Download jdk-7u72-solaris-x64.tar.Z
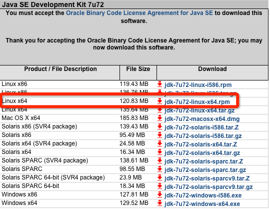The width and height of the screenshot is (270, 209). [x=201, y=144]
